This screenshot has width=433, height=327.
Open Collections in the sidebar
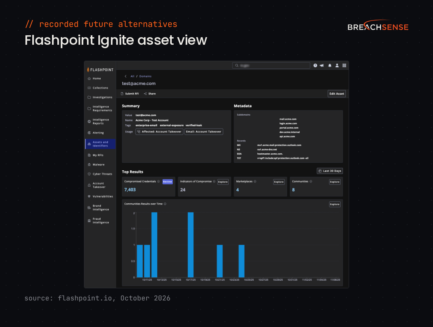[100, 88]
